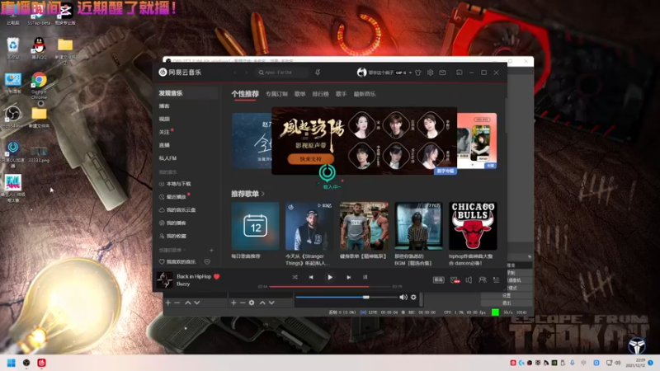The image size is (660, 371).
Task: Open OBS audio mixer gear settings
Action: click(413, 297)
